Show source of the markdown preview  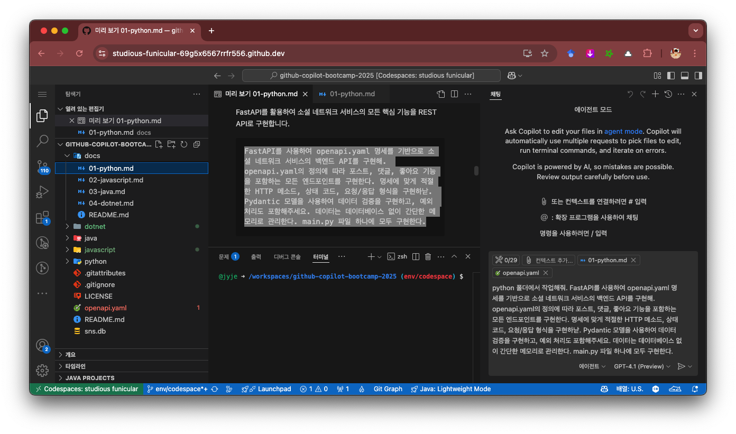(x=441, y=94)
